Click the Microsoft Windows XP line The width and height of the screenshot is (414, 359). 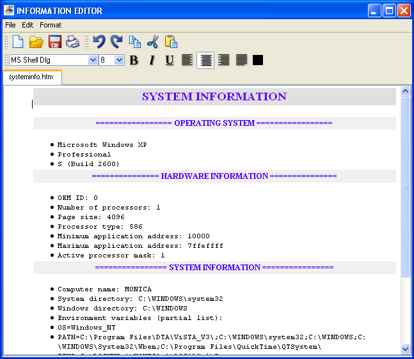click(102, 145)
